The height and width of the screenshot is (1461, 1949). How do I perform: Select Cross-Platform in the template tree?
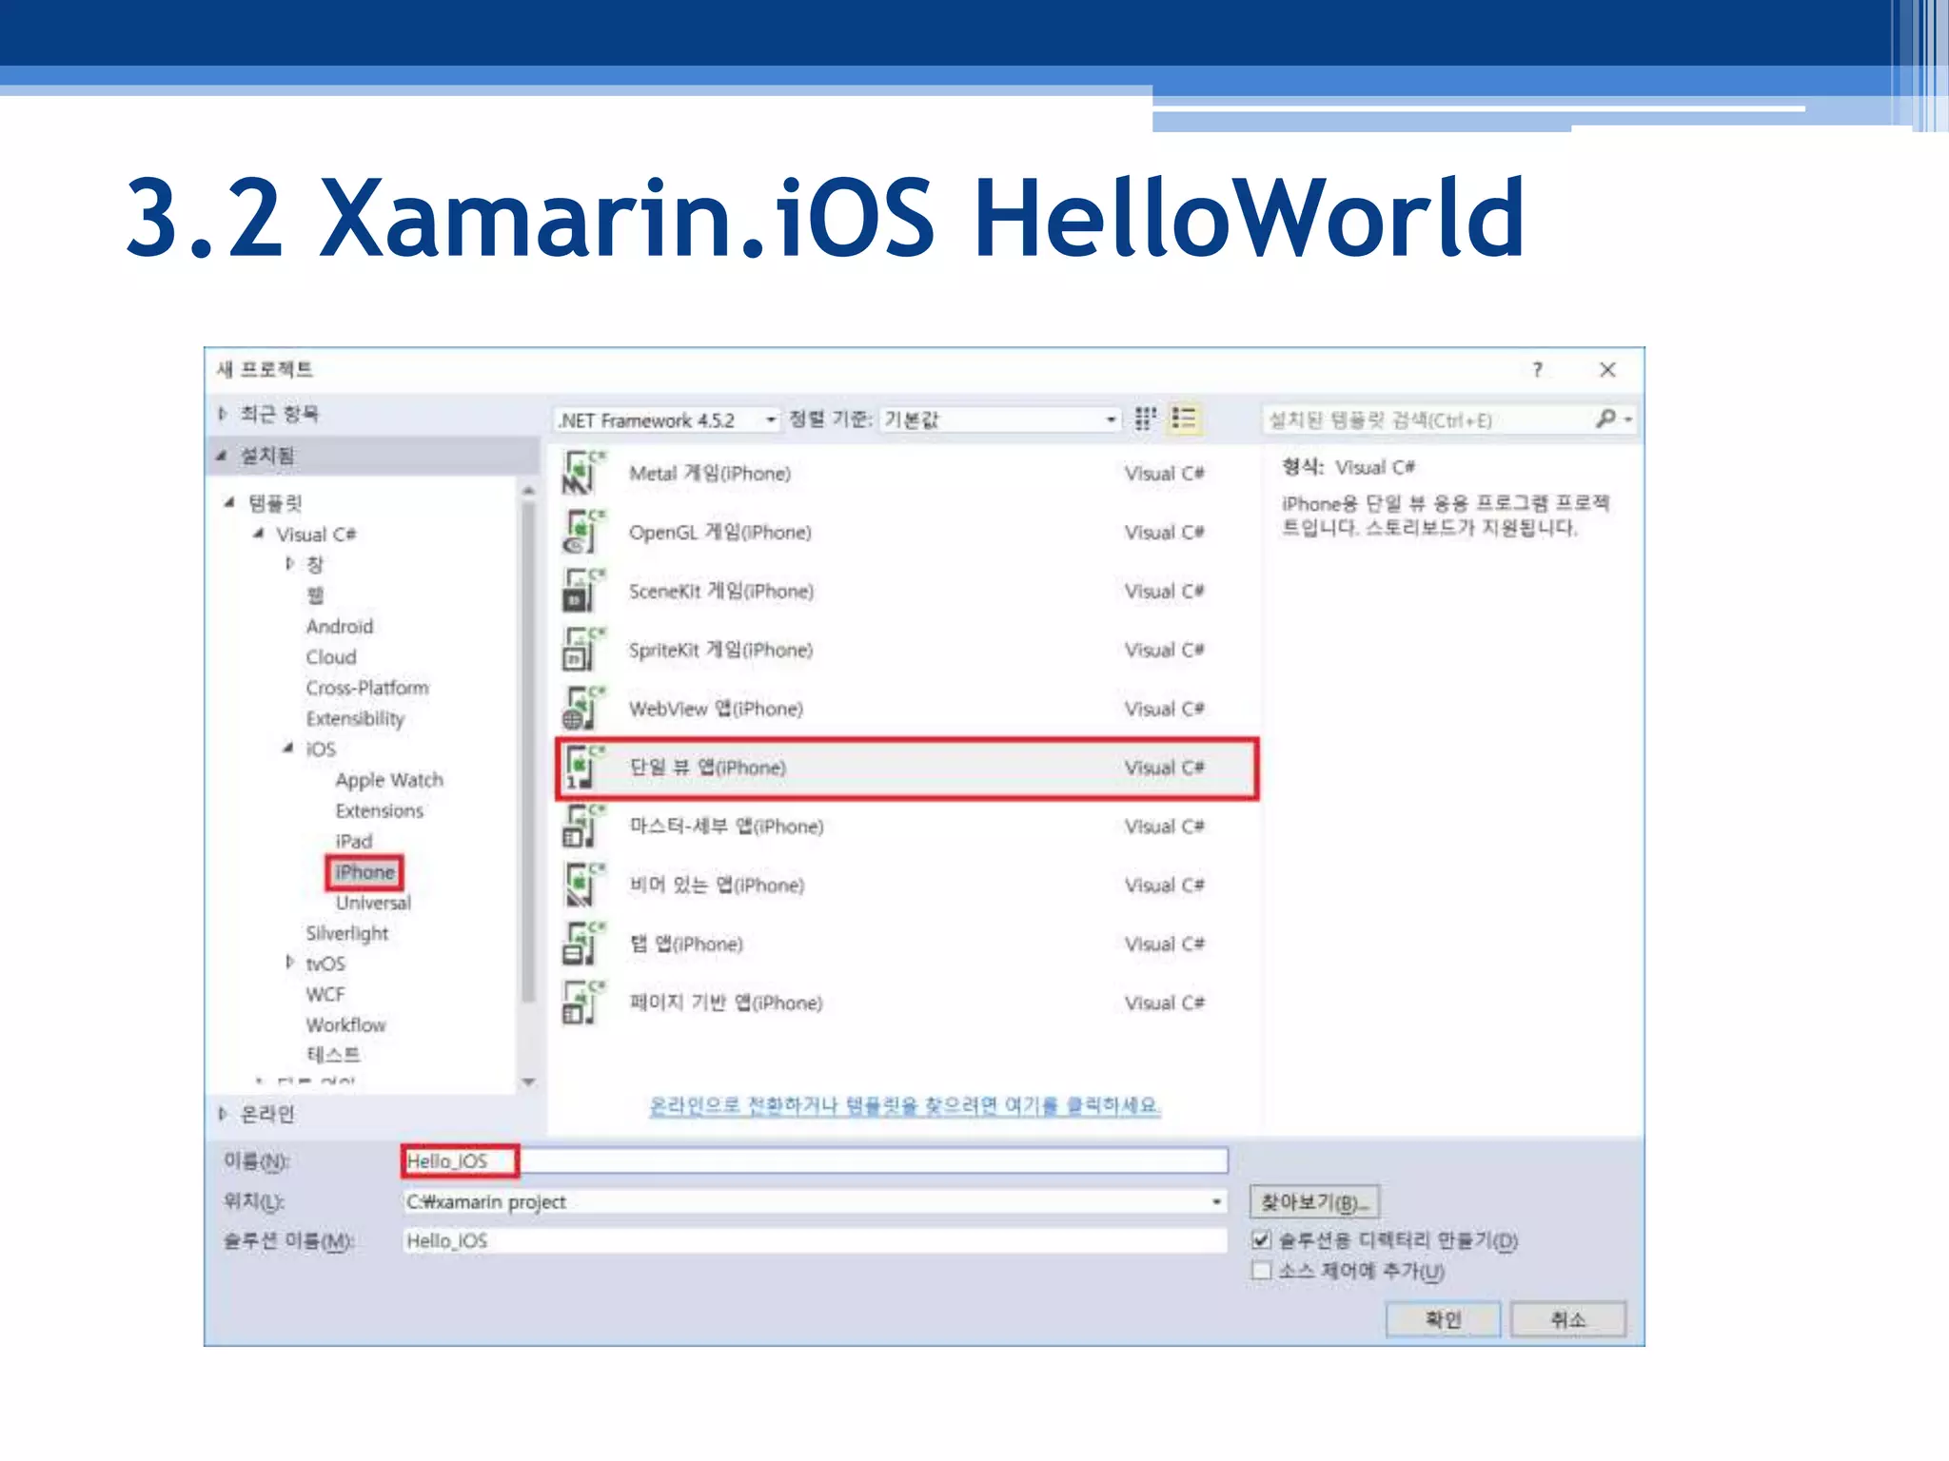pos(367,688)
